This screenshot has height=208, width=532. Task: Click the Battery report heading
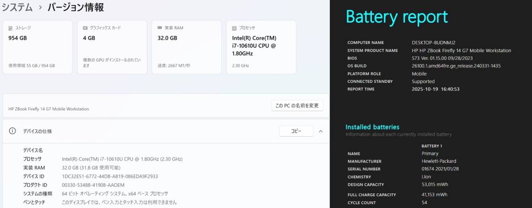click(397, 17)
